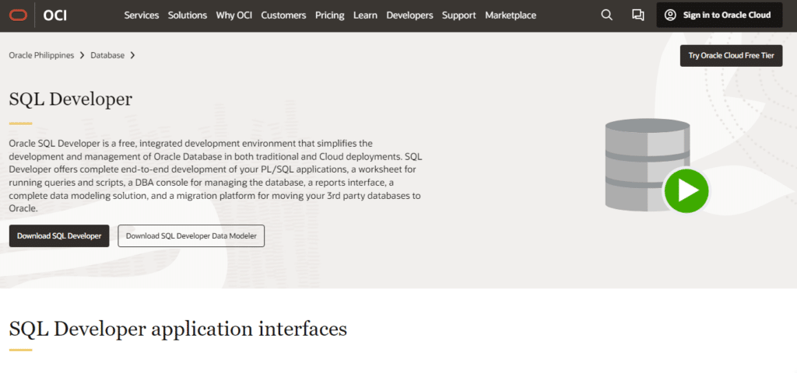Go to Database breadcrumb link
This screenshot has width=797, height=373.
coord(107,55)
